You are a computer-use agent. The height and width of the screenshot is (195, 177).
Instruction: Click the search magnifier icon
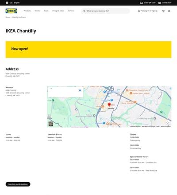coord(84,11)
